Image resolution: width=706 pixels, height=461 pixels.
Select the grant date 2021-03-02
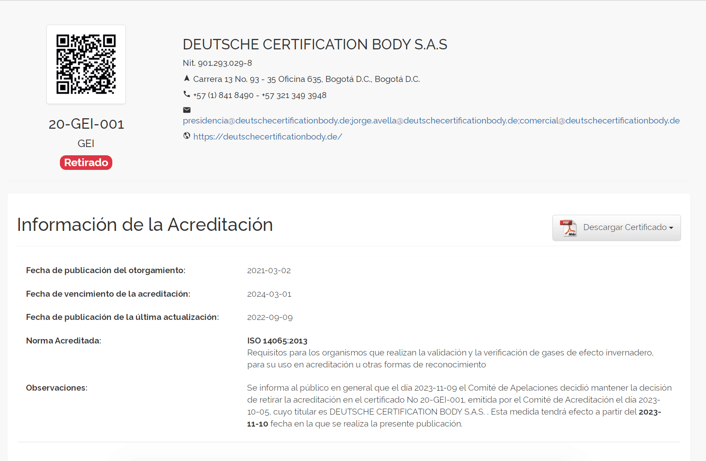(269, 271)
